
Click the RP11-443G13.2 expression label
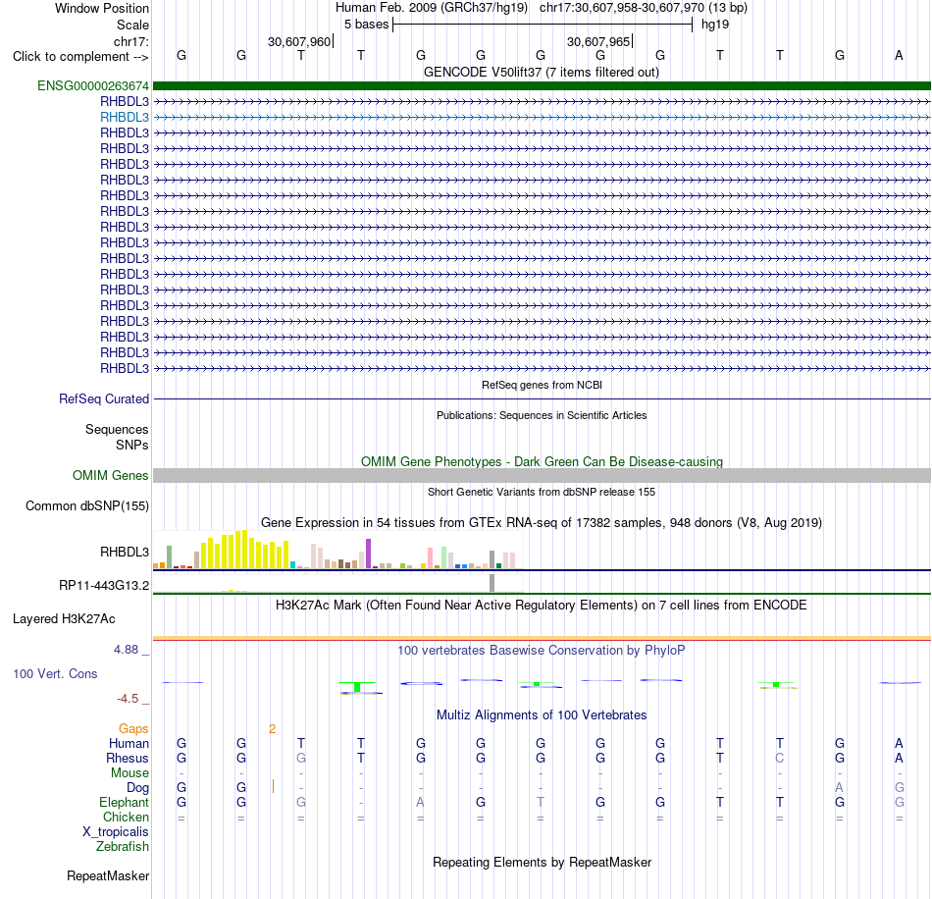(x=103, y=586)
